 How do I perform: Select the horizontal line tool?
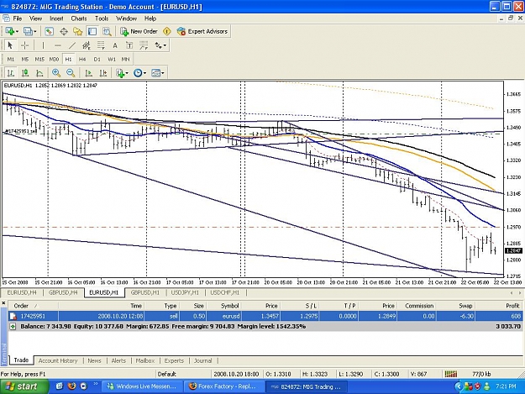point(58,45)
